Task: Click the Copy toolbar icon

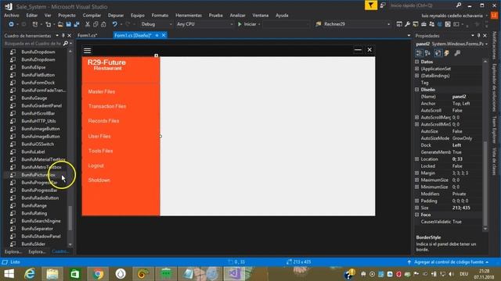Action: [x=96, y=24]
